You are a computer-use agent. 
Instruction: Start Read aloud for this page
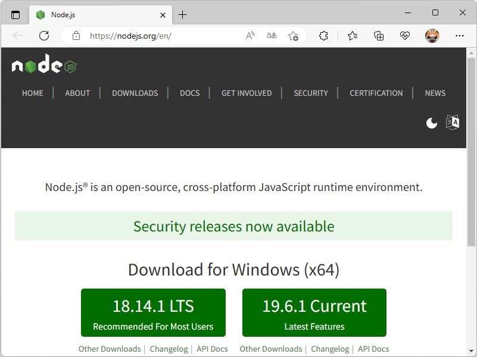pos(250,36)
